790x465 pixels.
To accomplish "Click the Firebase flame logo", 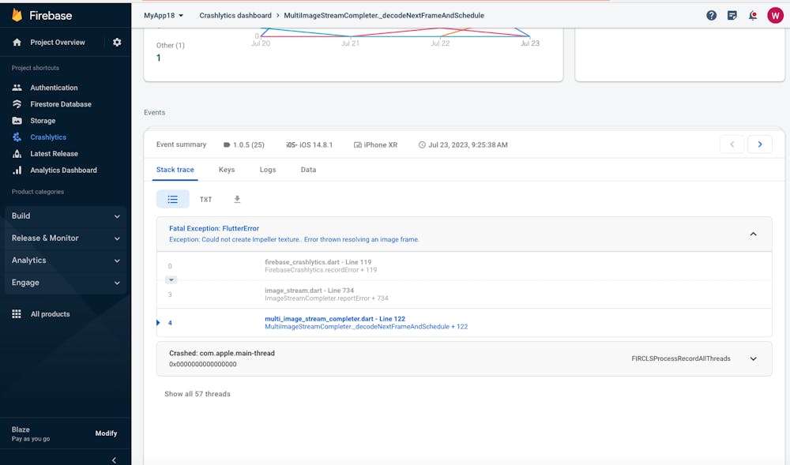I will coord(17,15).
